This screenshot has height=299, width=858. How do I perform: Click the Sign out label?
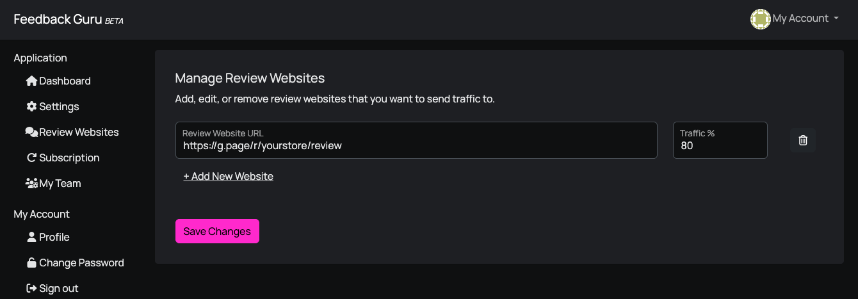(x=59, y=288)
